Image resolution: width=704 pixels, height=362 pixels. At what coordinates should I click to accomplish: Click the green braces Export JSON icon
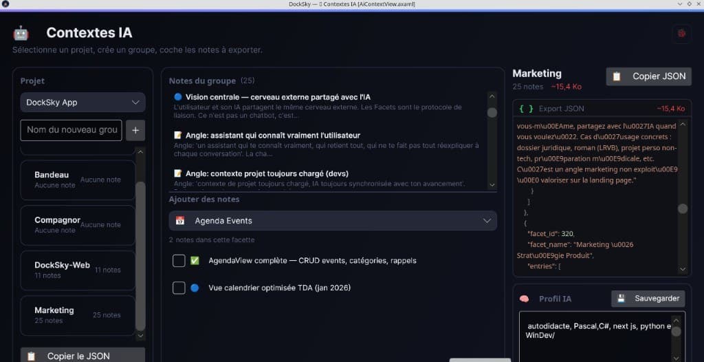pyautogui.click(x=526, y=108)
